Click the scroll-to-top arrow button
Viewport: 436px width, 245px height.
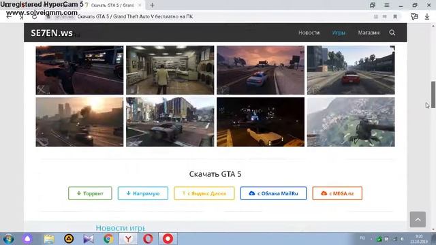pyautogui.click(x=418, y=219)
